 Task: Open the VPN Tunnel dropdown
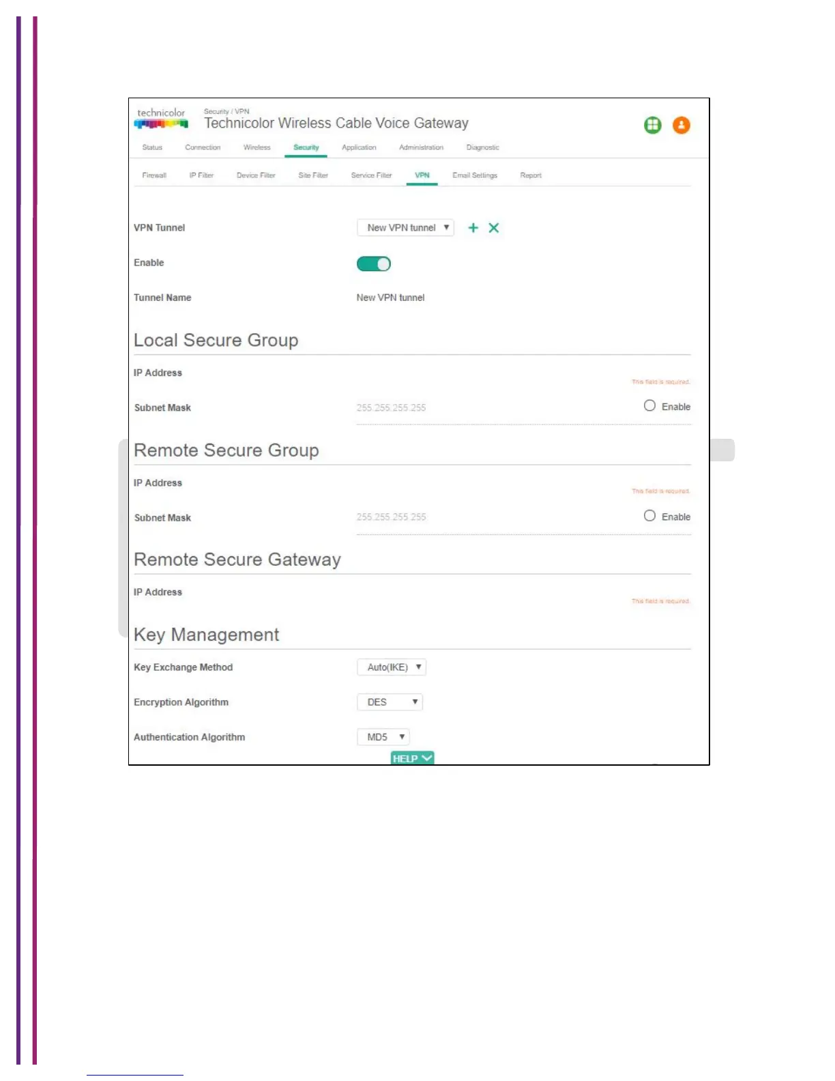click(x=405, y=228)
